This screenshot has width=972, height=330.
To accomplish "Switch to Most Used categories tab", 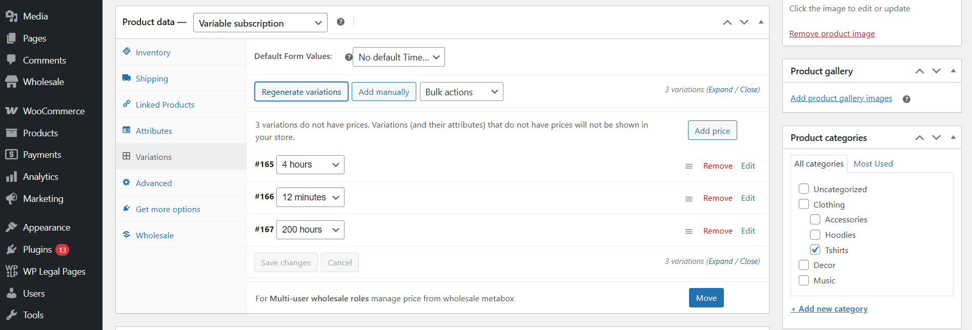I will [x=873, y=164].
